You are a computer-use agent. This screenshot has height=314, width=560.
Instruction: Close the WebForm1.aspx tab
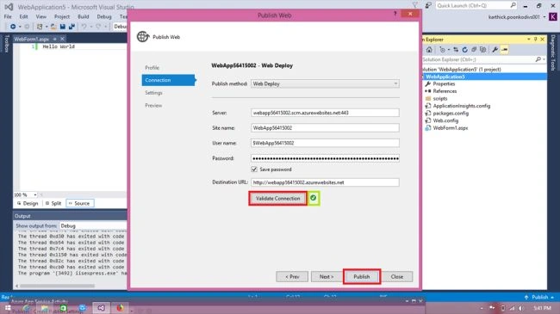tap(62, 39)
